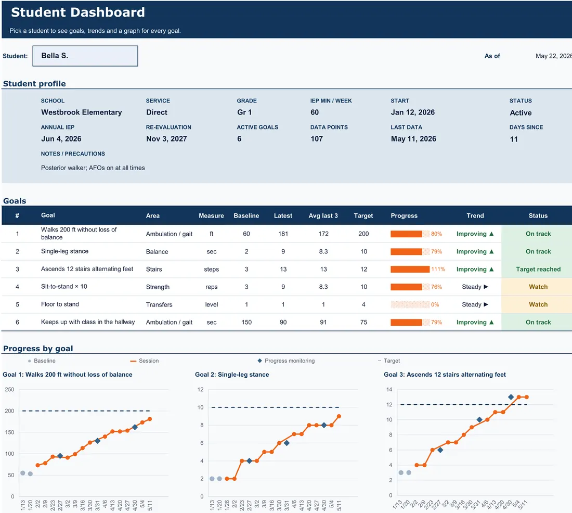Image resolution: width=572 pixels, height=513 pixels.
Task: Select goal Walks 200 ft without loss of balance
Action: point(79,233)
